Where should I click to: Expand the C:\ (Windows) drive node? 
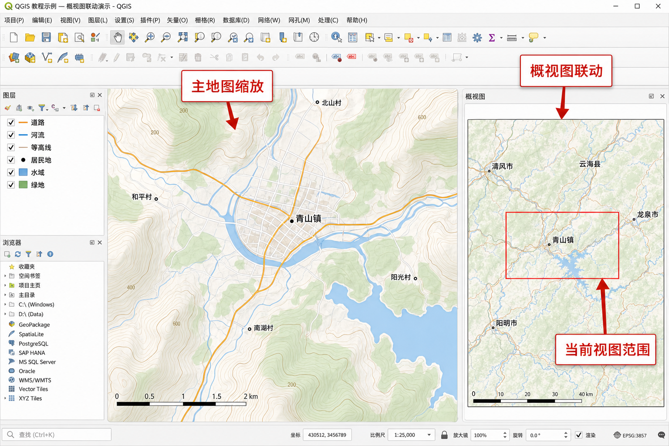pyautogui.click(x=5, y=304)
